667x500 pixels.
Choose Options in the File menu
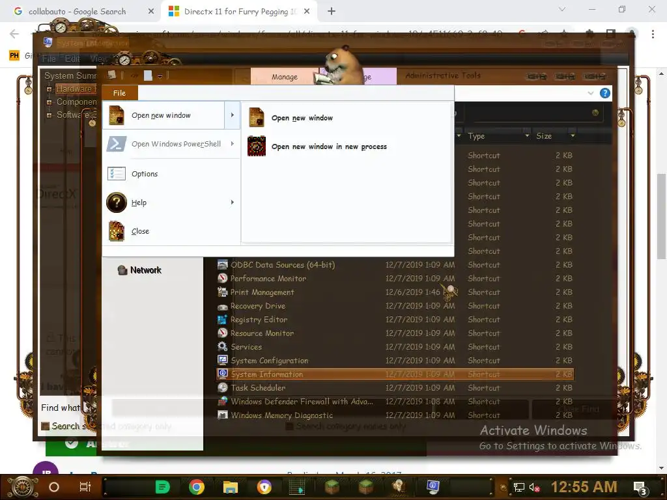171,174
